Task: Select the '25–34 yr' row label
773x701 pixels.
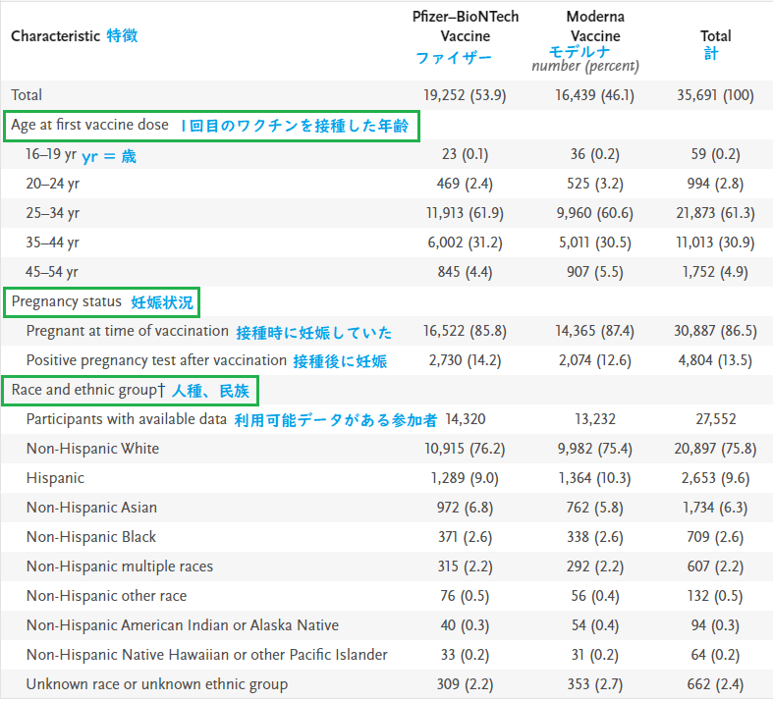Action: tap(53, 213)
